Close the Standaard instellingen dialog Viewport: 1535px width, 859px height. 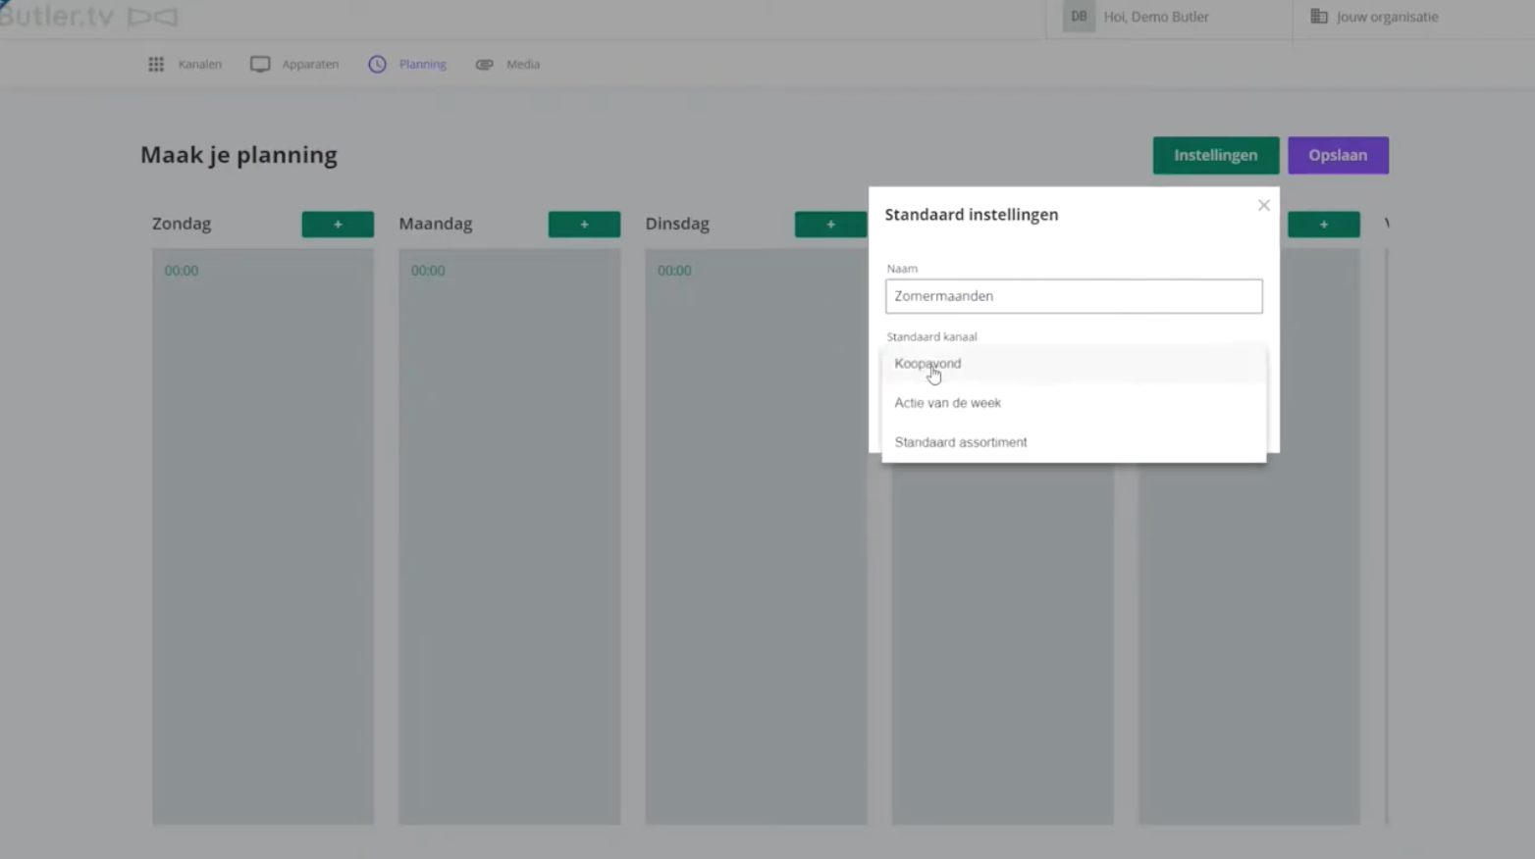point(1264,206)
